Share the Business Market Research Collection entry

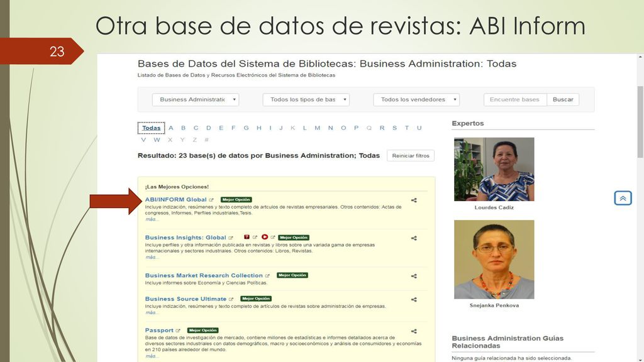[414, 277]
